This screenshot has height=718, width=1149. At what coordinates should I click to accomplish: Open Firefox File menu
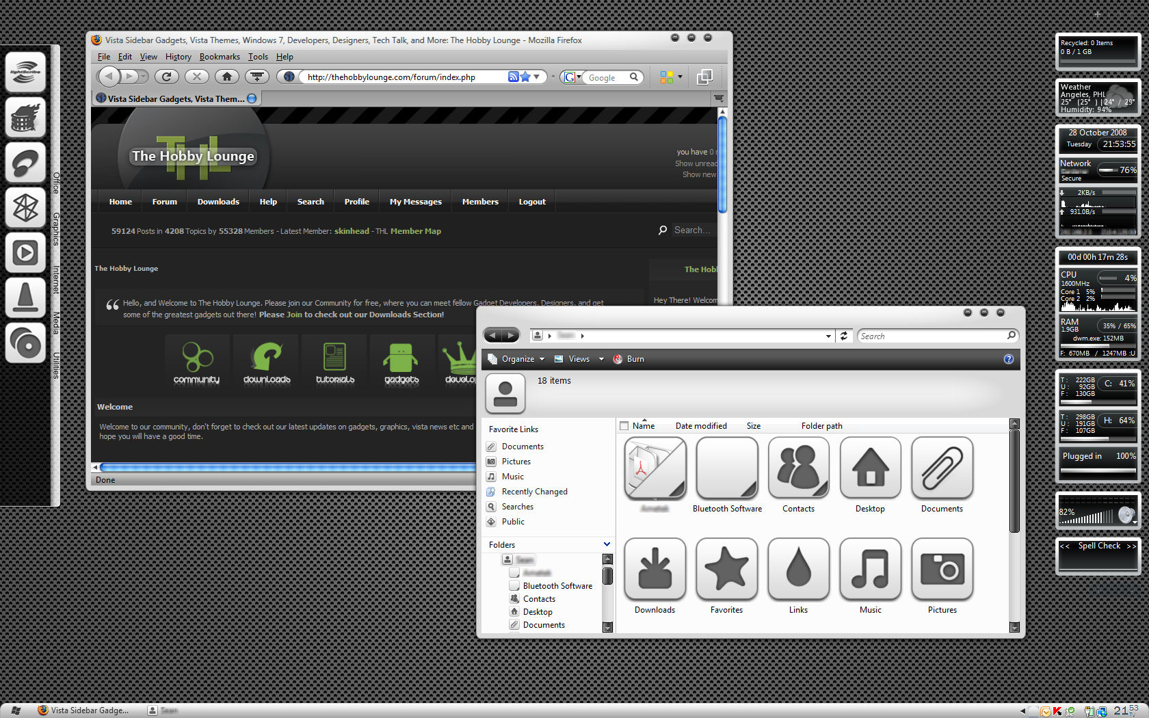coord(104,57)
